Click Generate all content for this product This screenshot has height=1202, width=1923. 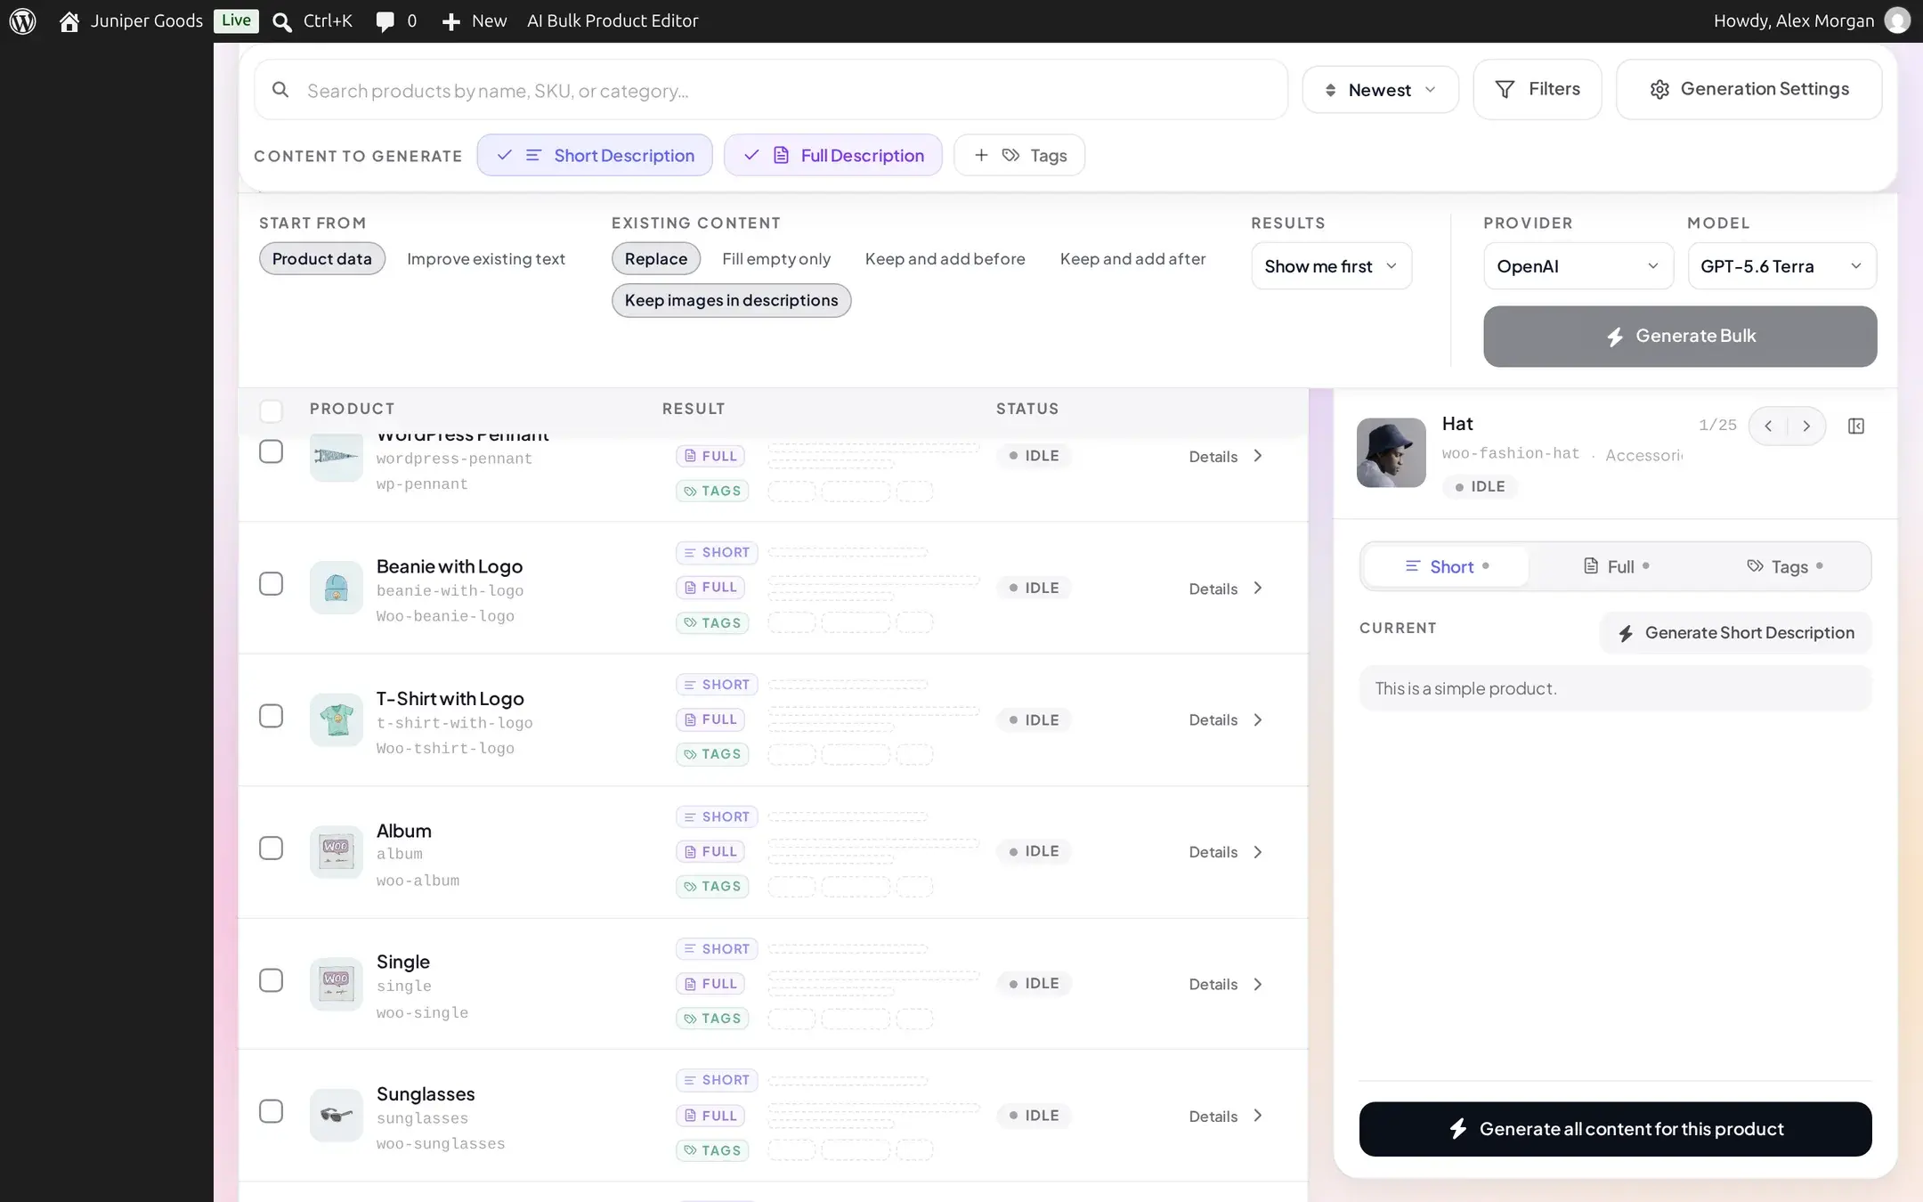point(1615,1129)
